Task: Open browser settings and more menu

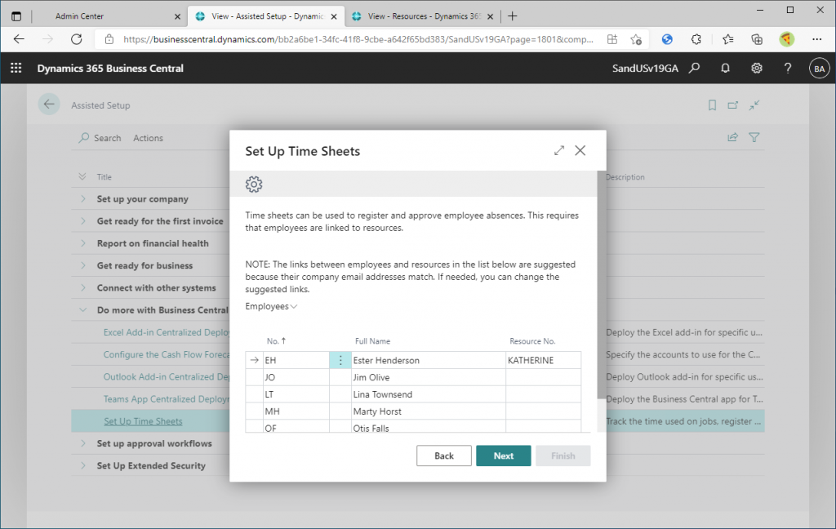Action: pos(816,39)
